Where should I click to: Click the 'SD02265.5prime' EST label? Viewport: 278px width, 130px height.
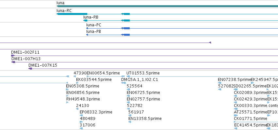250,86
